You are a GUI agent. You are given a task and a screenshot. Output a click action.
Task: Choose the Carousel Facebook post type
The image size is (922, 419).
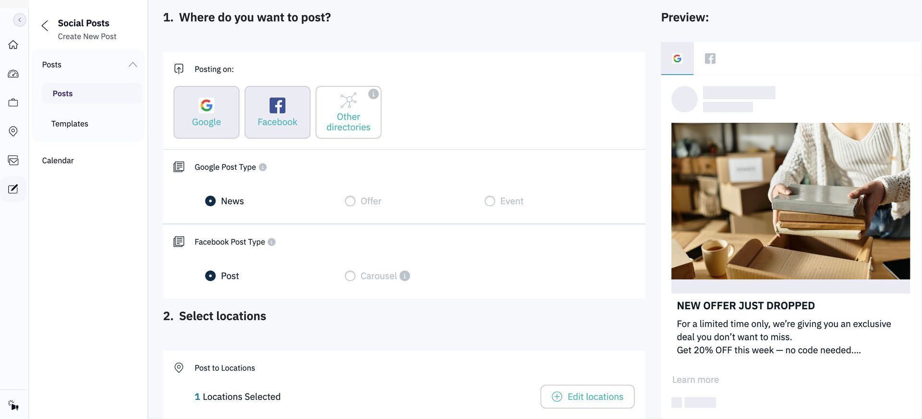tap(350, 276)
